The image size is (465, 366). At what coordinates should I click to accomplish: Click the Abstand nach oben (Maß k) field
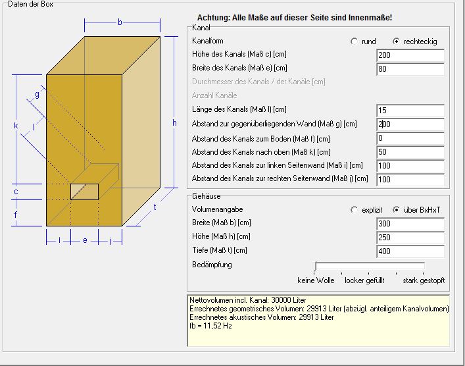pyautogui.click(x=410, y=151)
